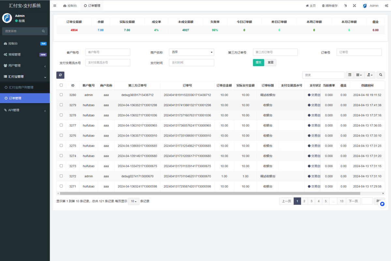Focus the sidebar 搜索菜单 field

(x=22, y=31)
